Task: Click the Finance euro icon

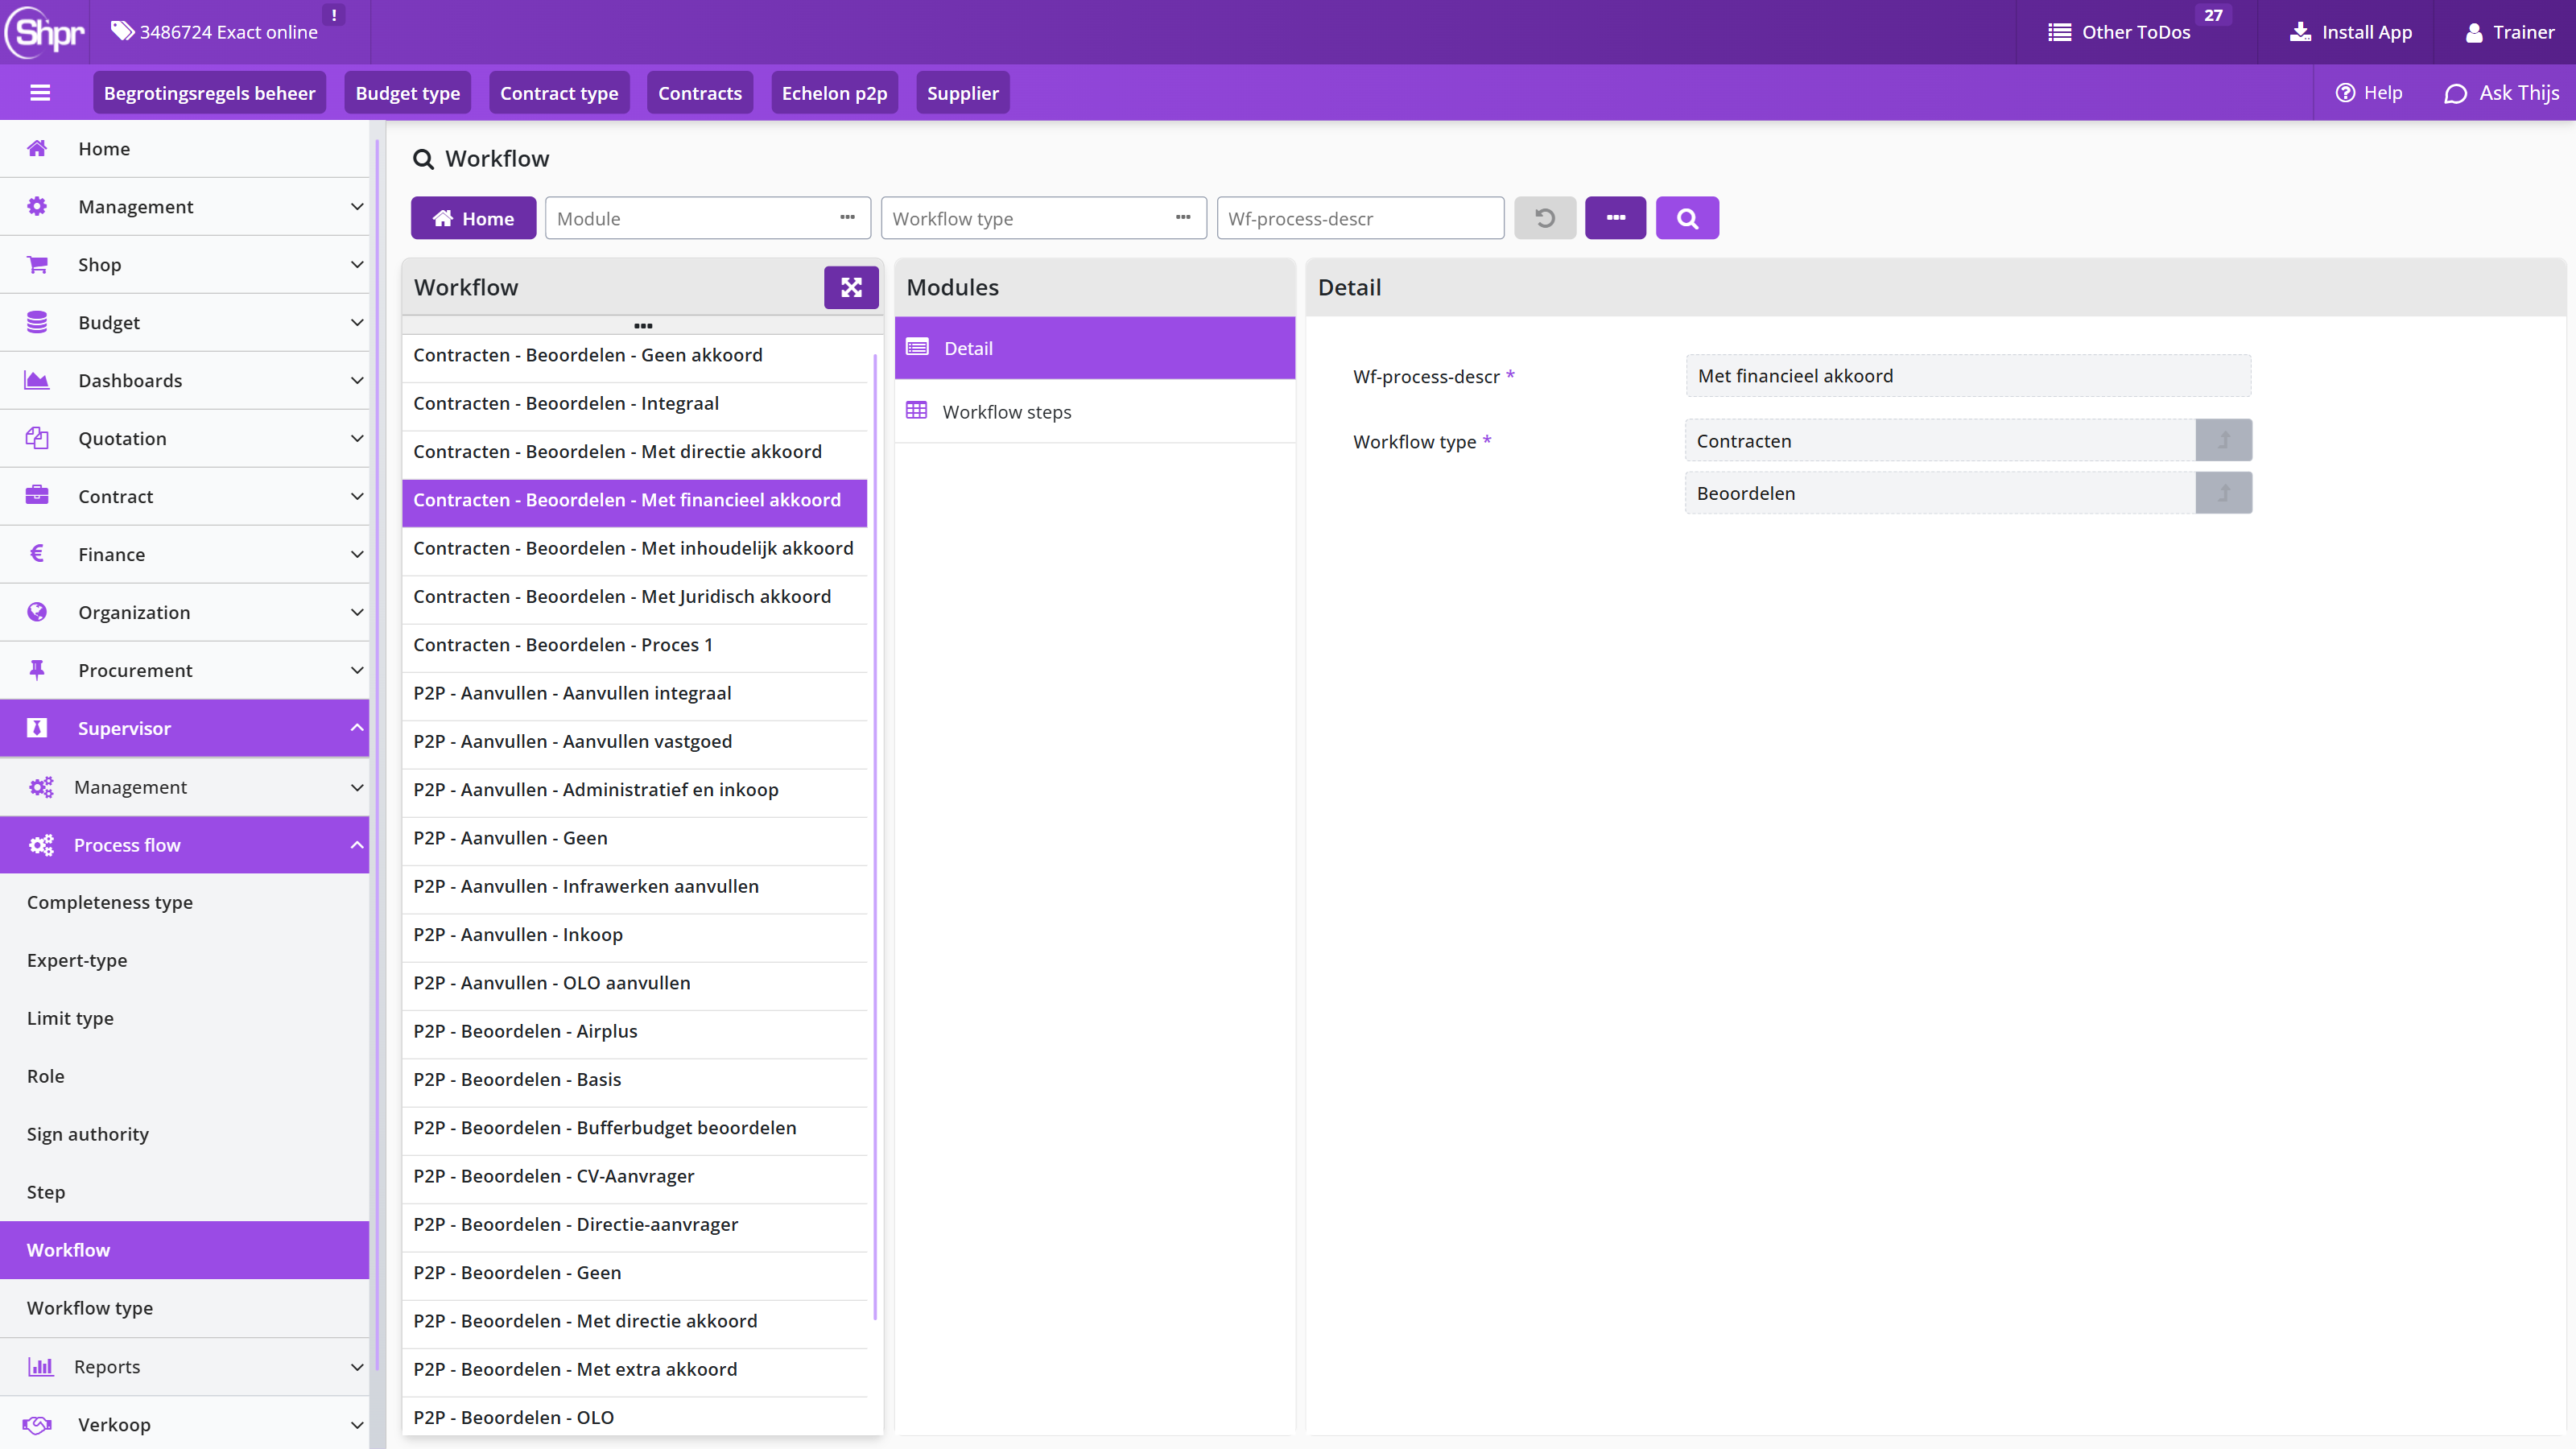Action: tap(37, 554)
